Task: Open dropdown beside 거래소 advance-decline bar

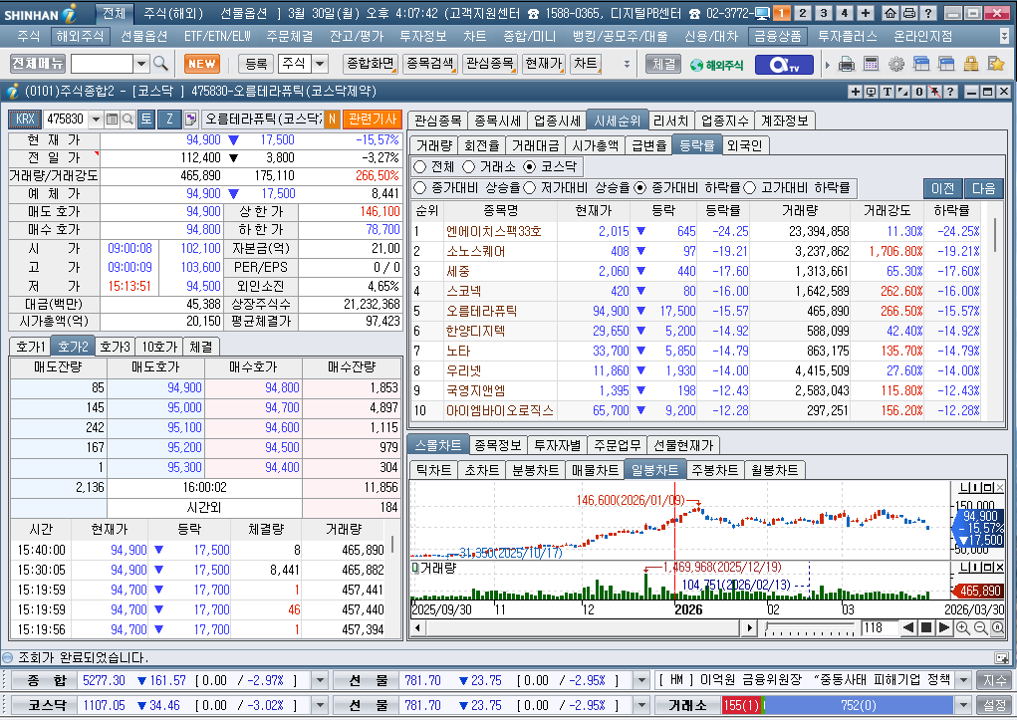Action: pos(963,705)
